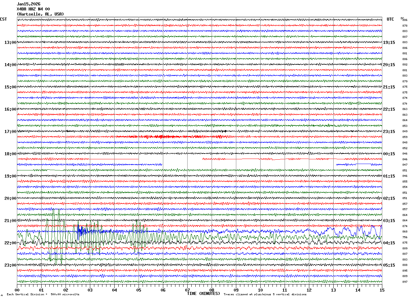Click minute 10 on the time axis
This screenshot has width=409, height=299.
[260, 290]
